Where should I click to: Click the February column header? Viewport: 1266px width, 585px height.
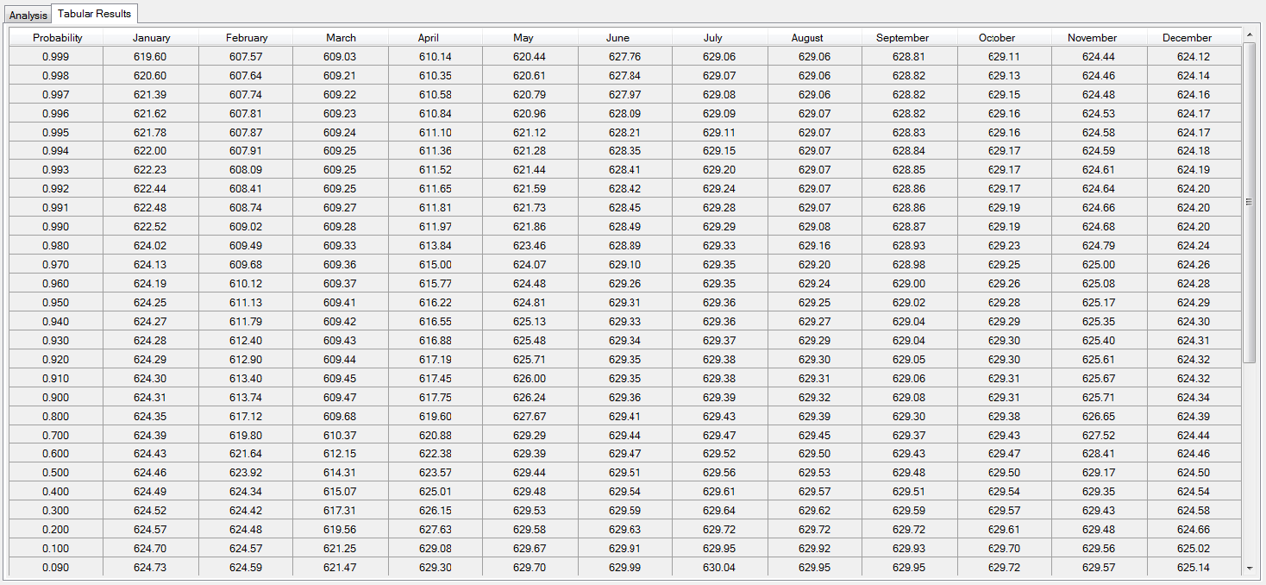247,37
